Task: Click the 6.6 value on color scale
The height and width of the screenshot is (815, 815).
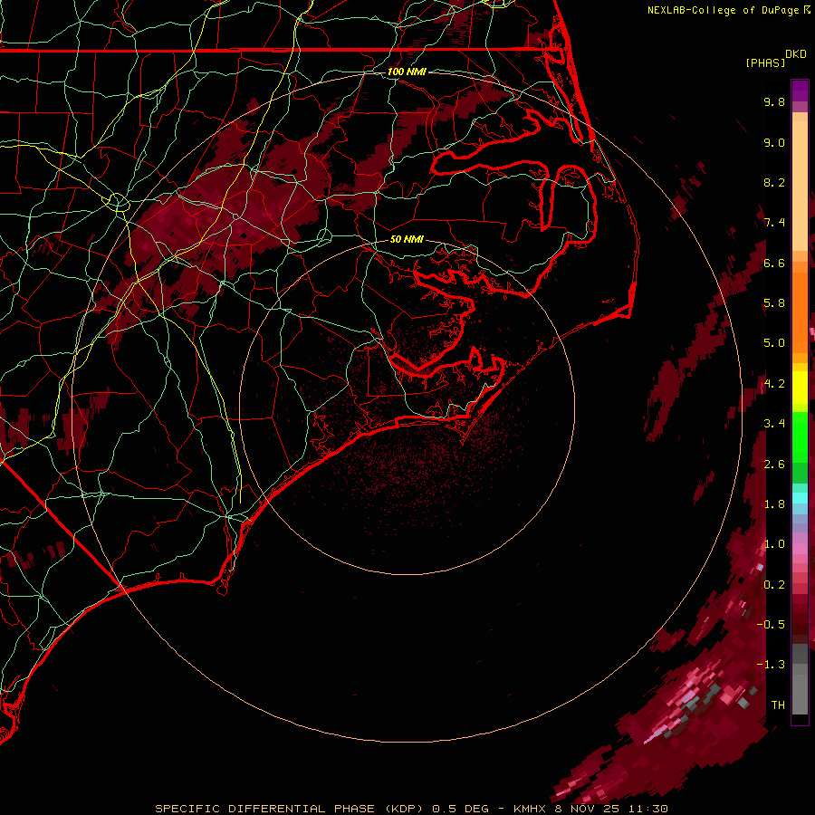Action: tap(774, 263)
